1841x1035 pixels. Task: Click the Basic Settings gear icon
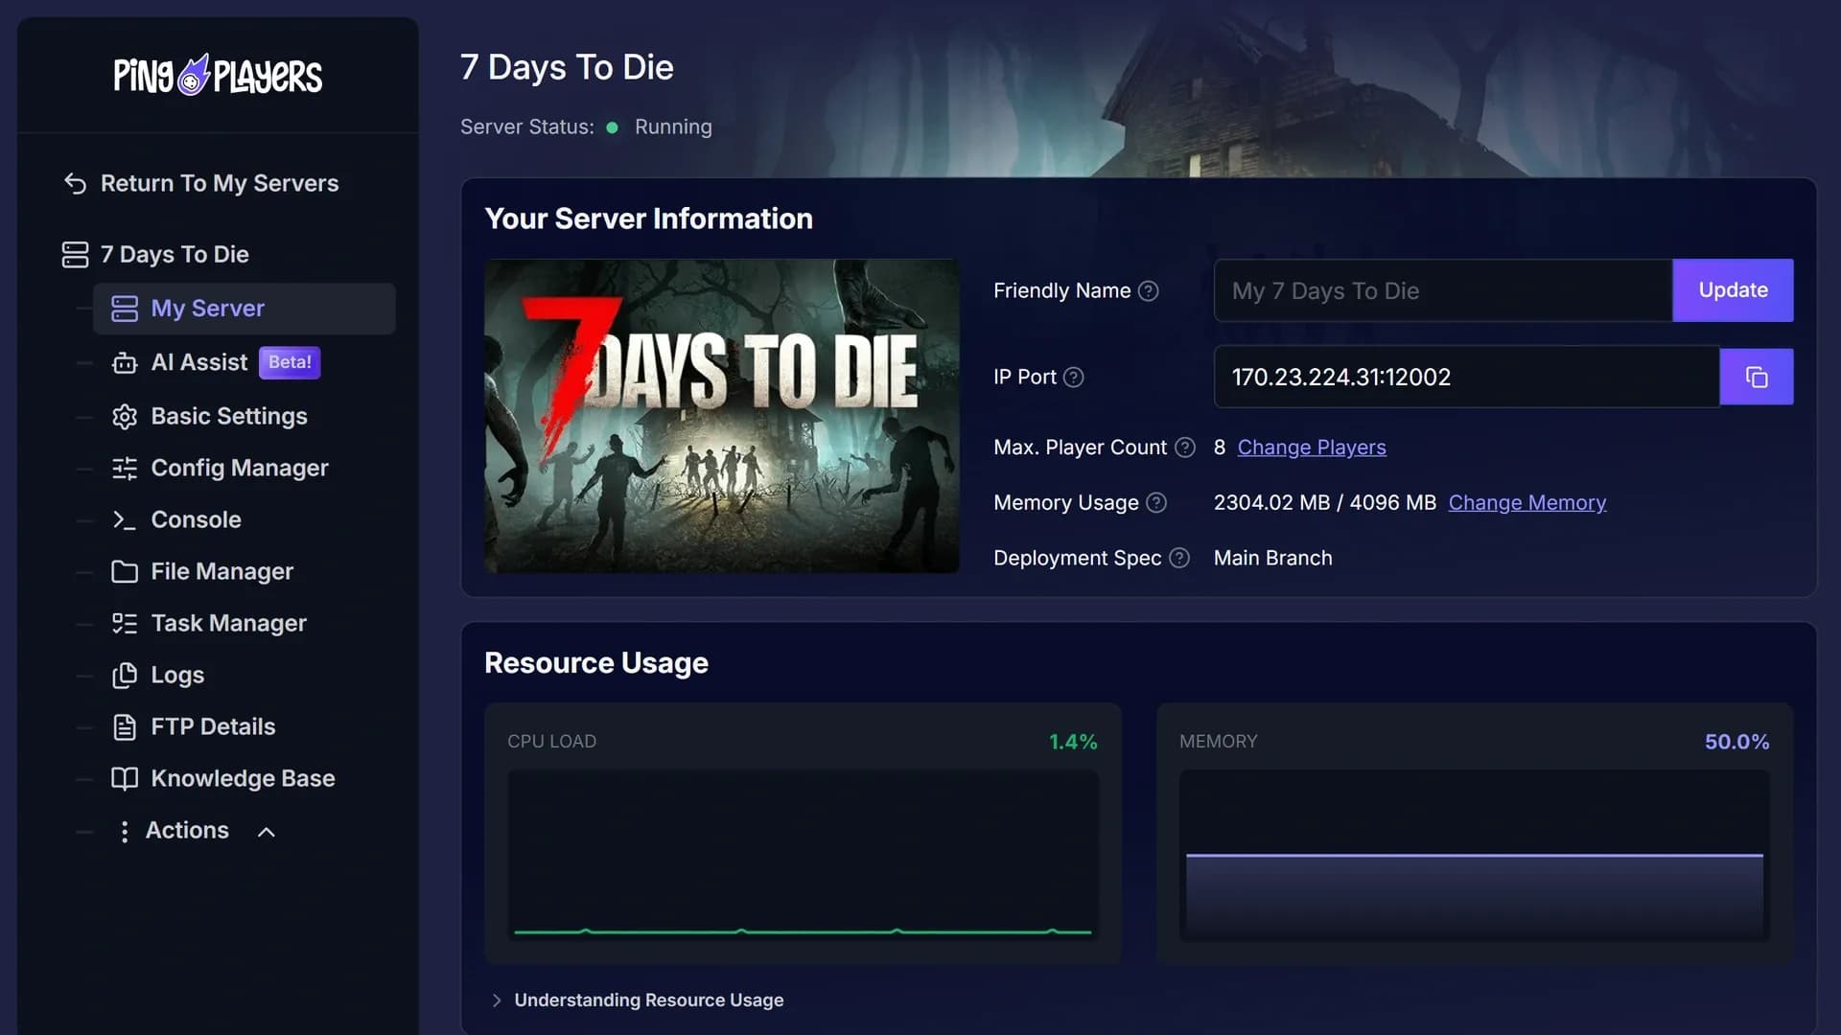click(x=125, y=416)
